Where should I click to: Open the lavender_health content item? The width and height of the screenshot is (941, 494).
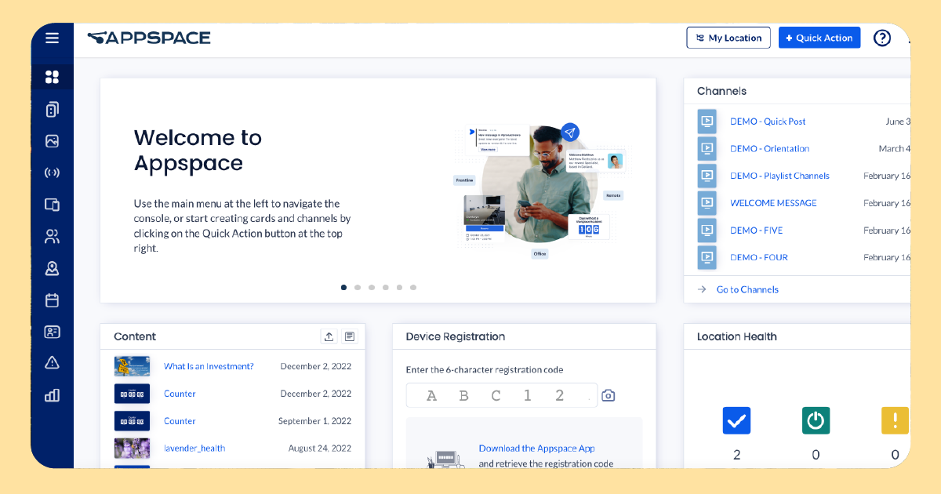click(x=194, y=449)
